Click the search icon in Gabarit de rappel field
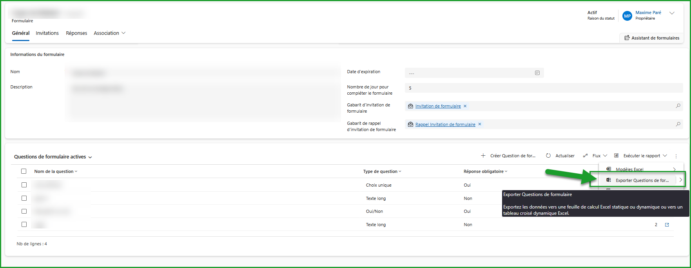The height and width of the screenshot is (268, 691). pos(678,124)
